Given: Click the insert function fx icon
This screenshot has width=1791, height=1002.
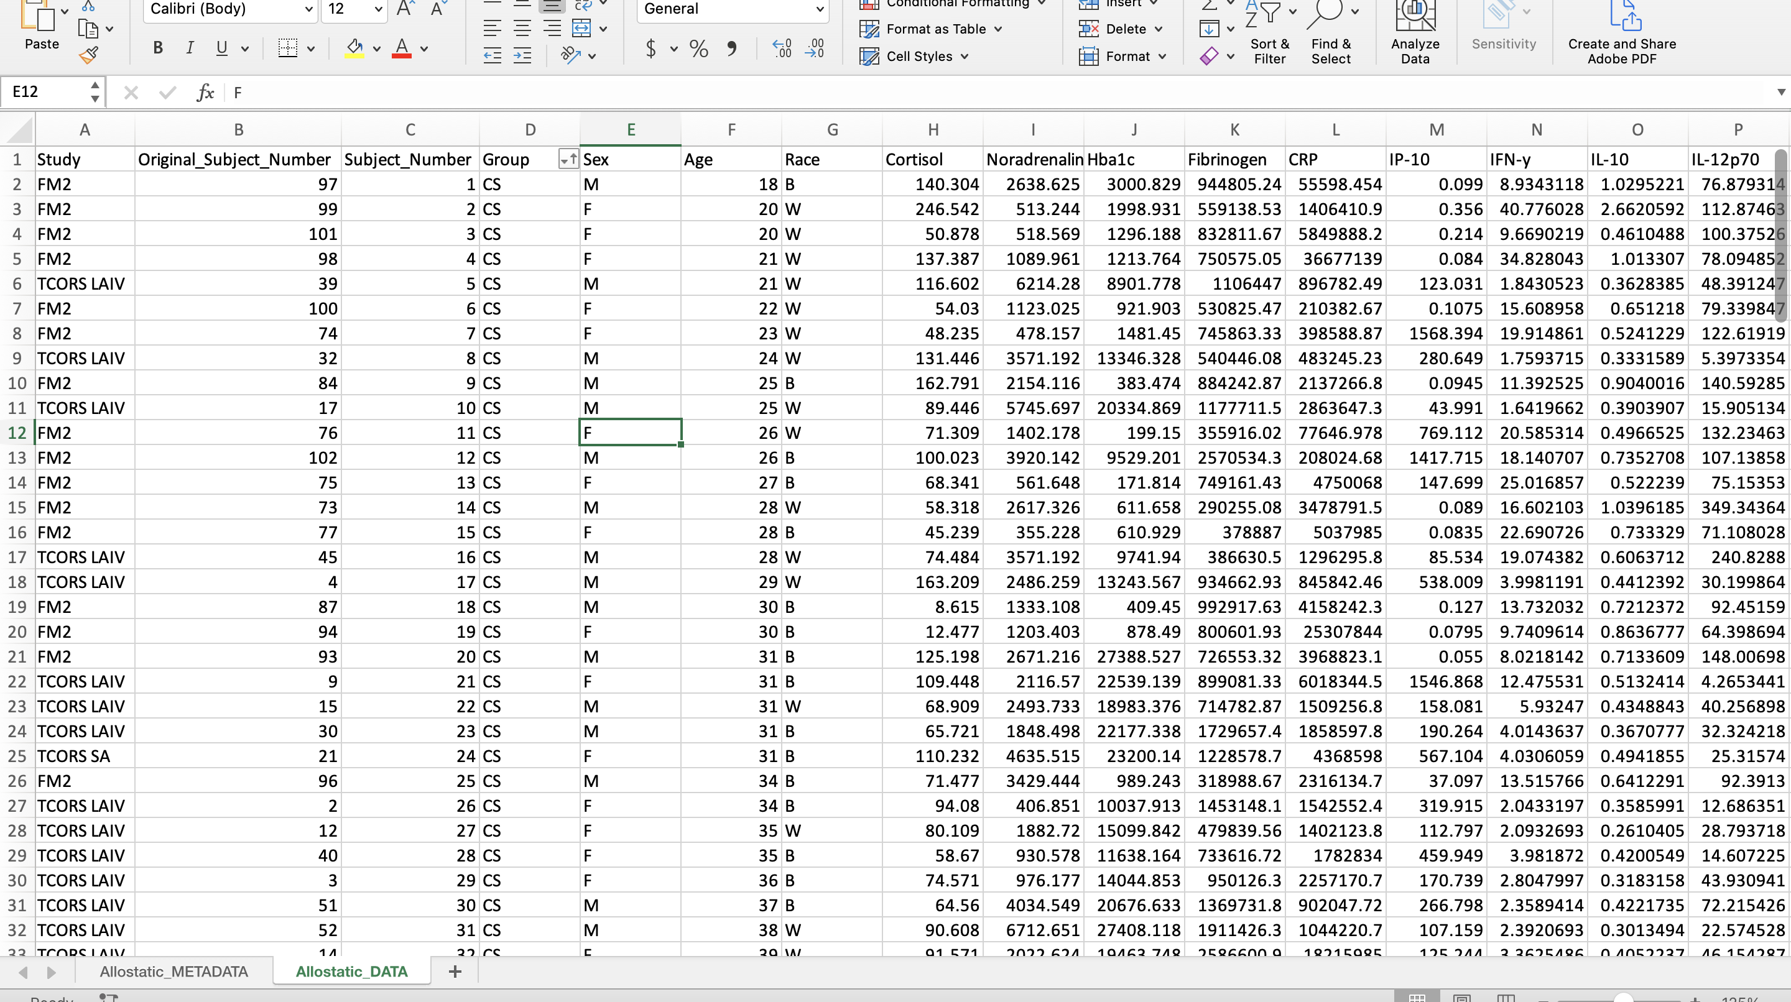Looking at the screenshot, I should 205,93.
